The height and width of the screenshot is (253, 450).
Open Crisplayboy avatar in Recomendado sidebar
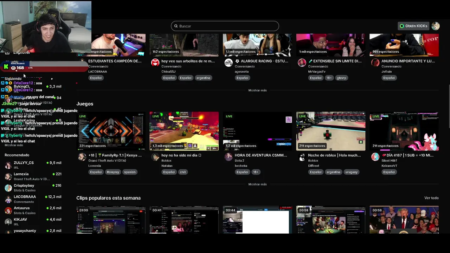(x=8, y=188)
